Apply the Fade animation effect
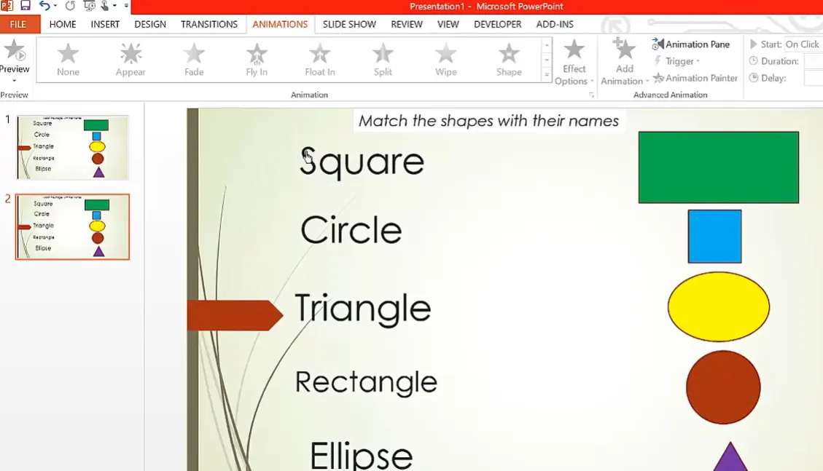 click(x=194, y=59)
